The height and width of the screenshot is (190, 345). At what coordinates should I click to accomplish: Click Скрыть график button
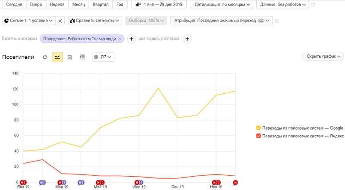pos(323,57)
